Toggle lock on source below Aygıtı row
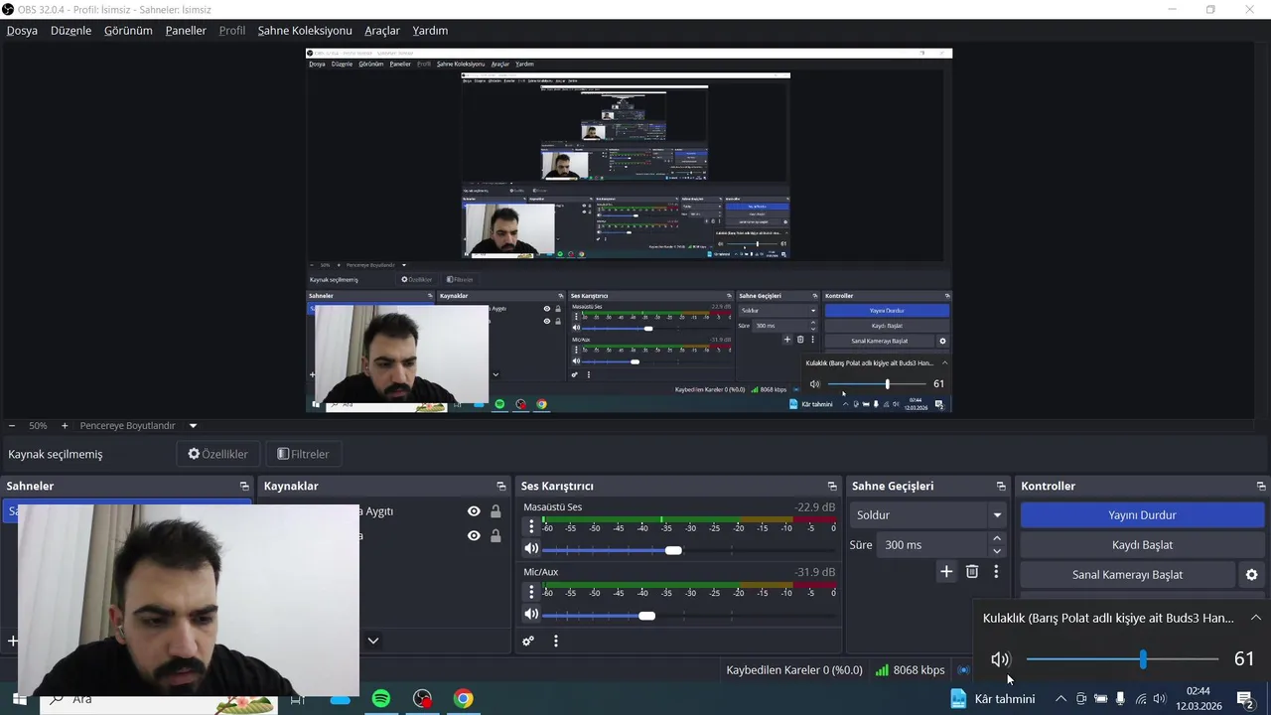The image size is (1271, 715). coord(495,536)
